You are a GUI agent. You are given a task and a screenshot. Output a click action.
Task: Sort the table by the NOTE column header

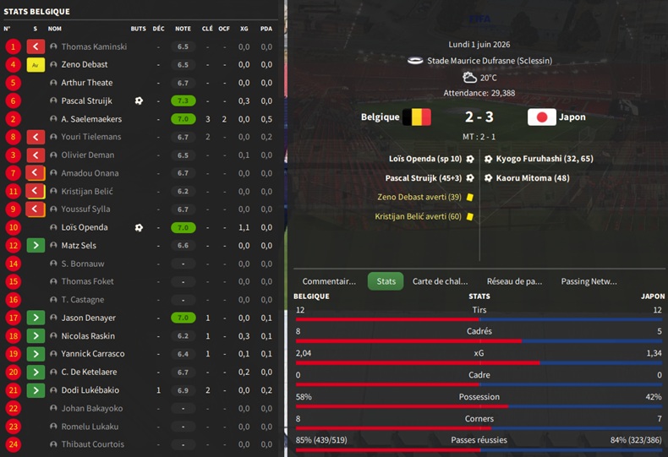click(183, 29)
